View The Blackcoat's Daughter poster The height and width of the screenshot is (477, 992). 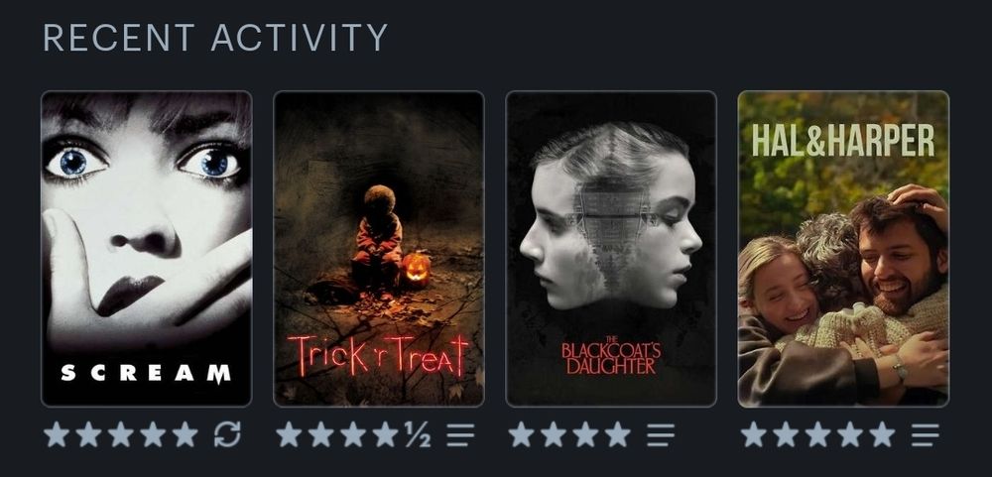coord(611,249)
